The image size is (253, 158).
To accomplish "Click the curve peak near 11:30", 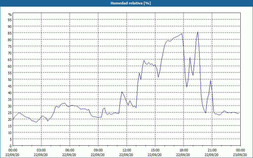I will pos(122,92).
